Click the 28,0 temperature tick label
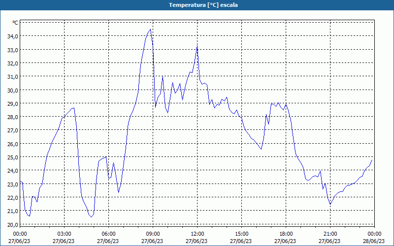394x246 pixels. [13, 117]
